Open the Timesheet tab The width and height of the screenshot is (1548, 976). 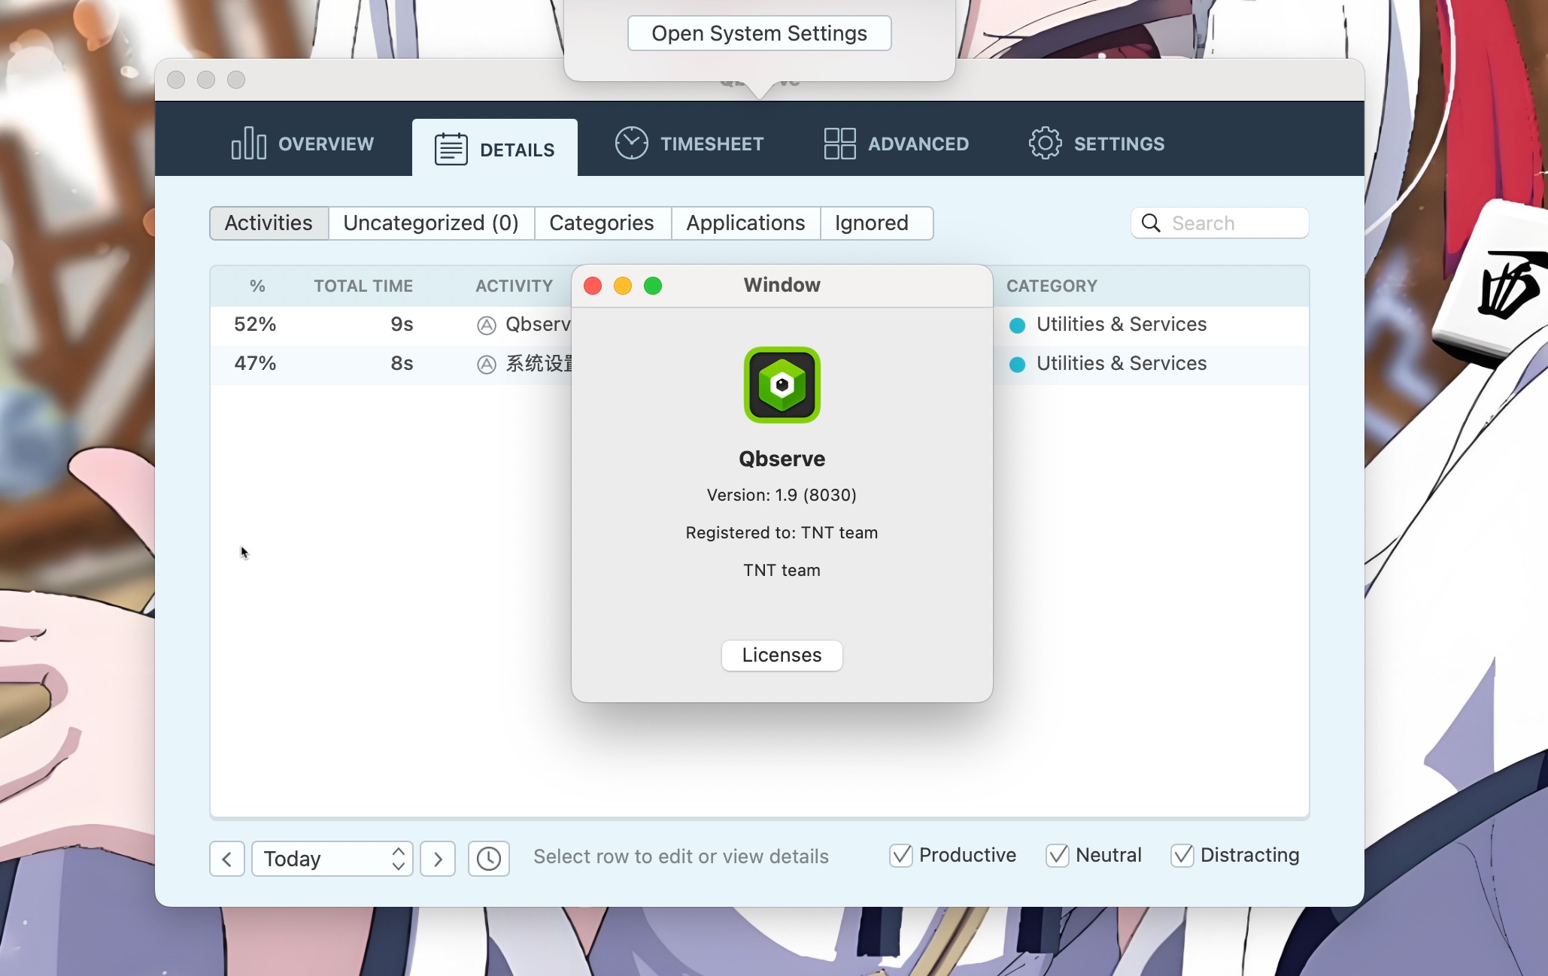point(689,144)
